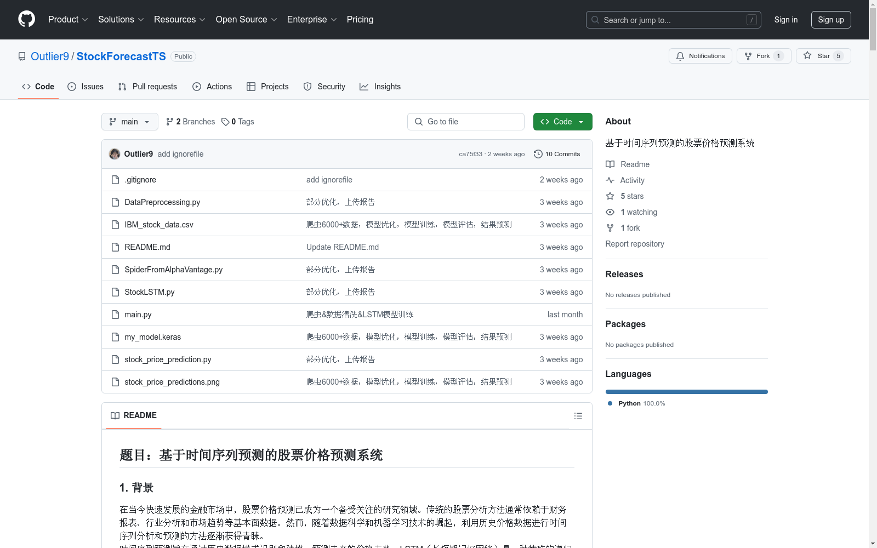
Task: Click Report repository
Action: tap(635, 244)
